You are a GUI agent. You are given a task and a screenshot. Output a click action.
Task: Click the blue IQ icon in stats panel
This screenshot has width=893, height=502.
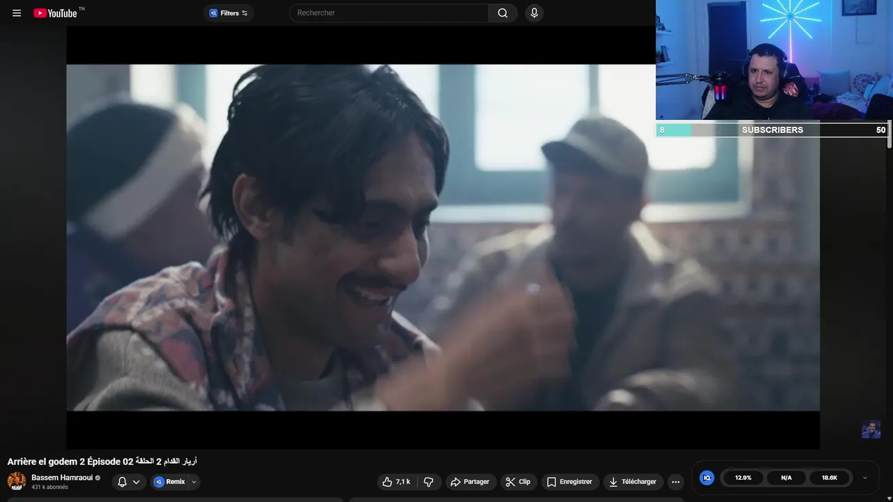707,478
